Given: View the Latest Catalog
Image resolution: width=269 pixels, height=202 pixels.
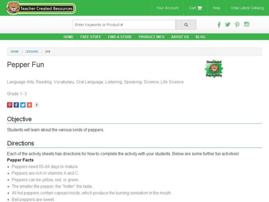Looking at the screenshot, I should click(x=247, y=8).
